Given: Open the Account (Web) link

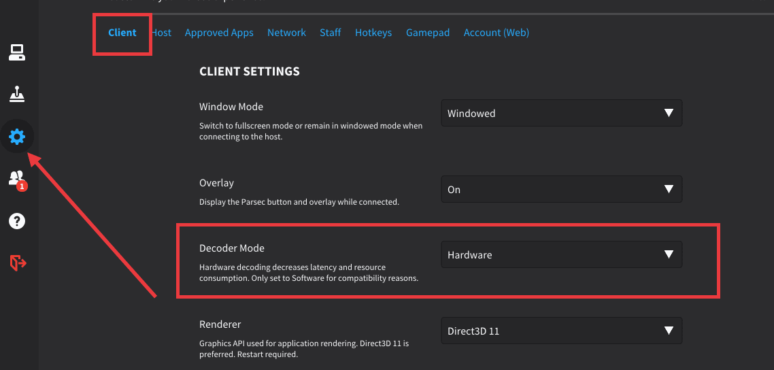Looking at the screenshot, I should pyautogui.click(x=496, y=33).
